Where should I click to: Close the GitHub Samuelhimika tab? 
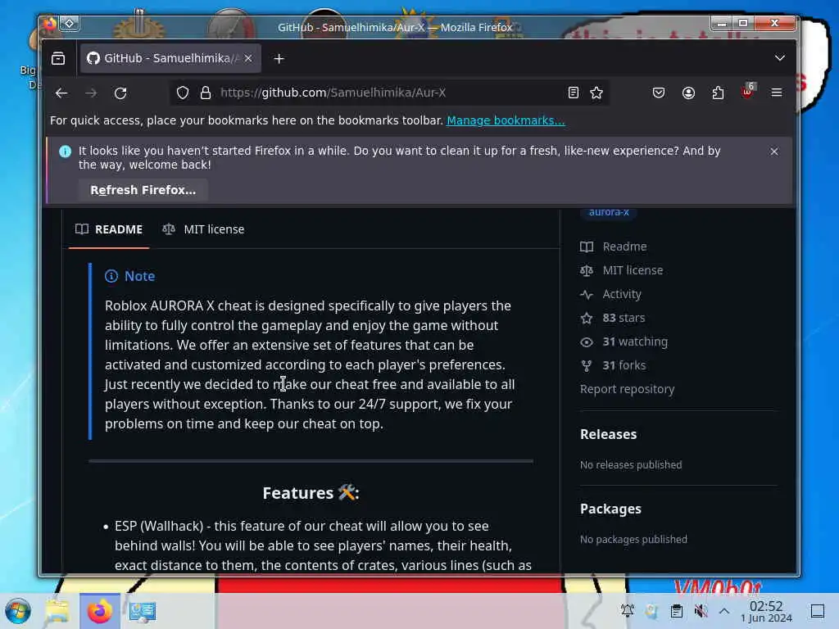pyautogui.click(x=248, y=58)
